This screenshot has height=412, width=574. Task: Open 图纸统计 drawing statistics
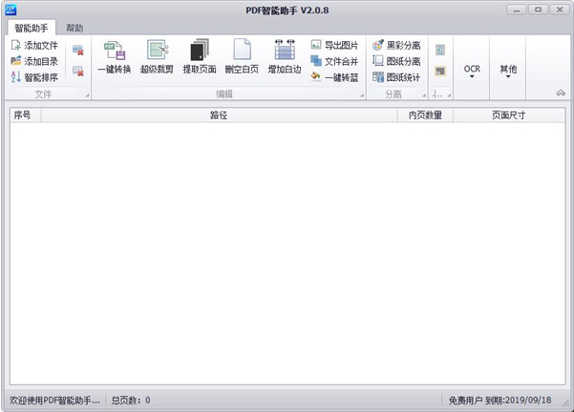[x=396, y=77]
